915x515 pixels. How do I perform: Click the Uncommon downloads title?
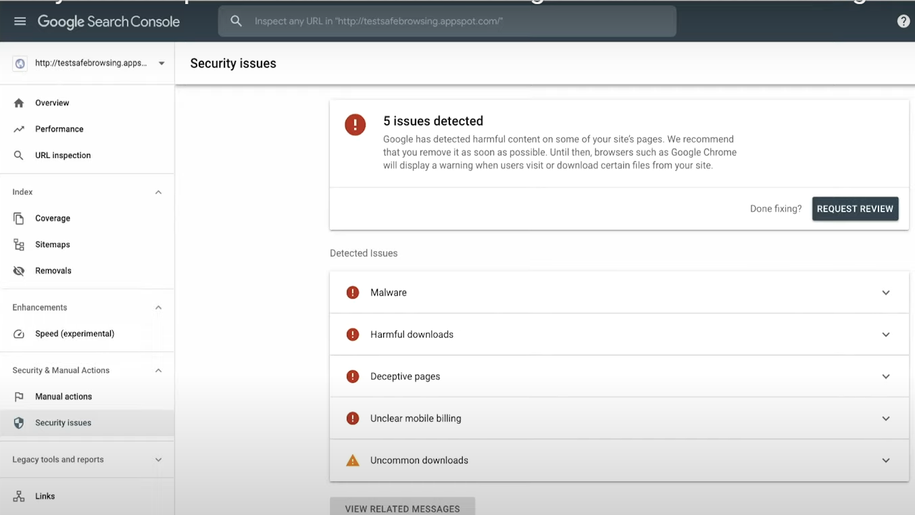coord(419,460)
